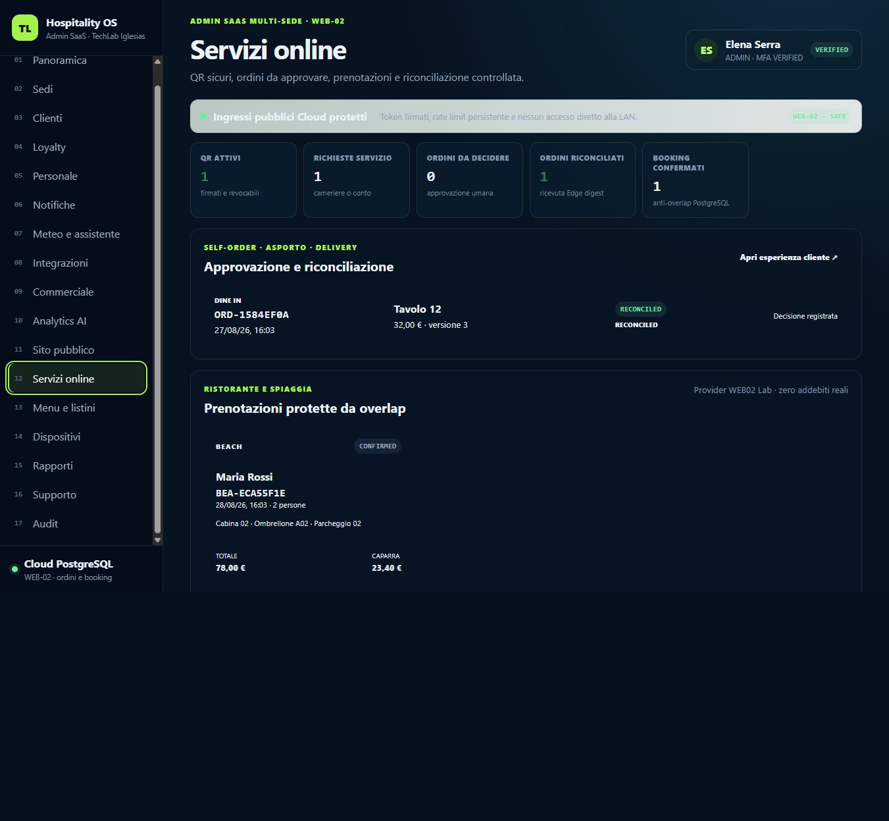Click the Apri esperienza cliente link
Viewport: 889px width, 821px height.
click(x=788, y=257)
